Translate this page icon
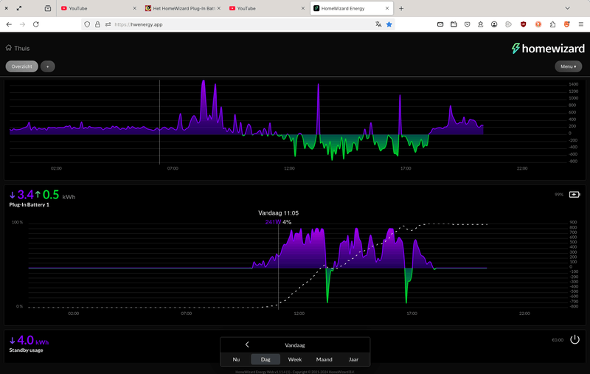 coord(378,24)
